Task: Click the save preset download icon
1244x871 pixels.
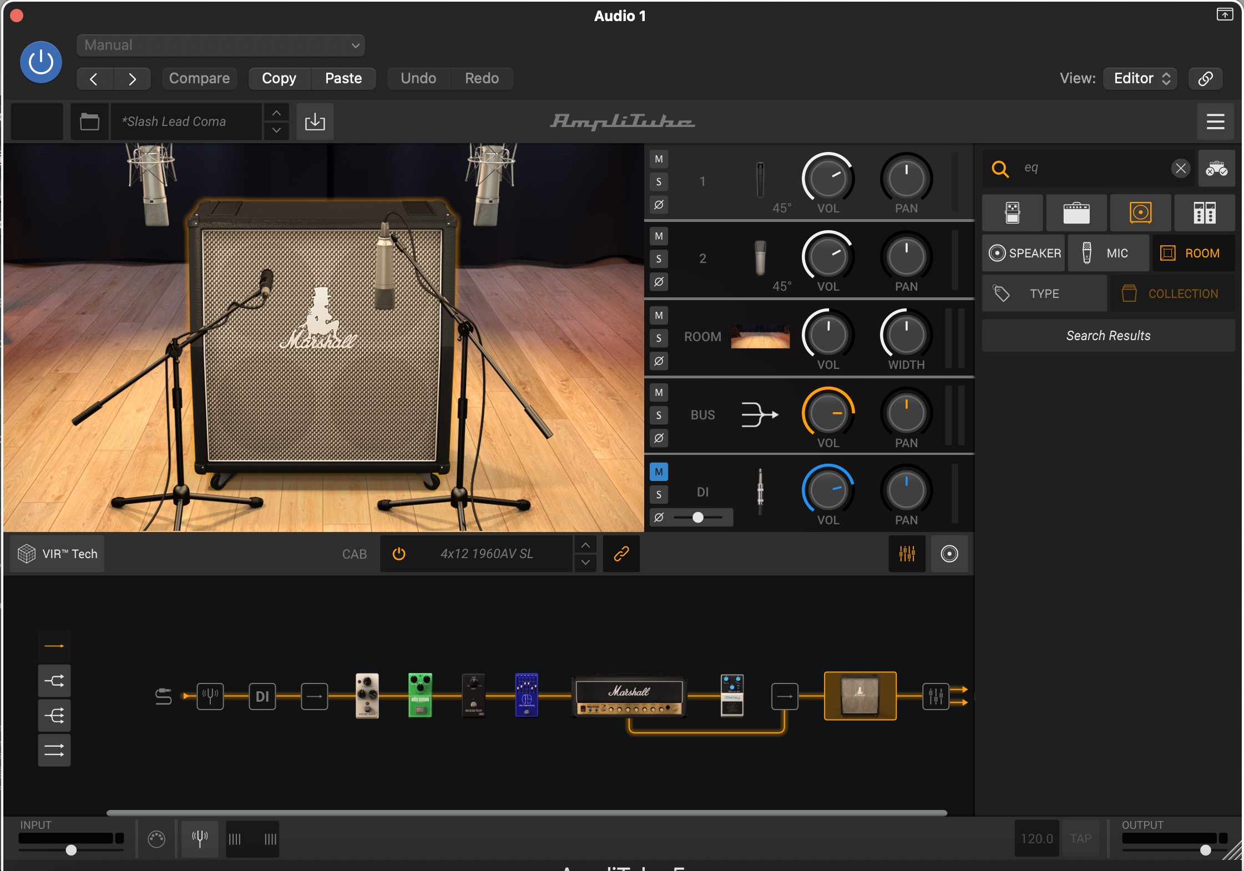Action: 315,121
